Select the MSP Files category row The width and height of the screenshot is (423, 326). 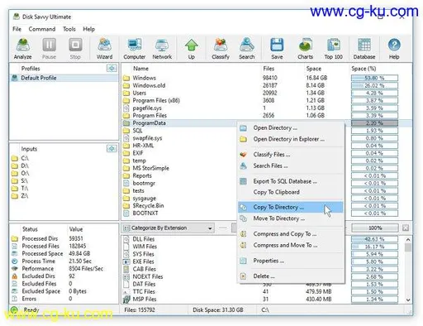coord(263,300)
